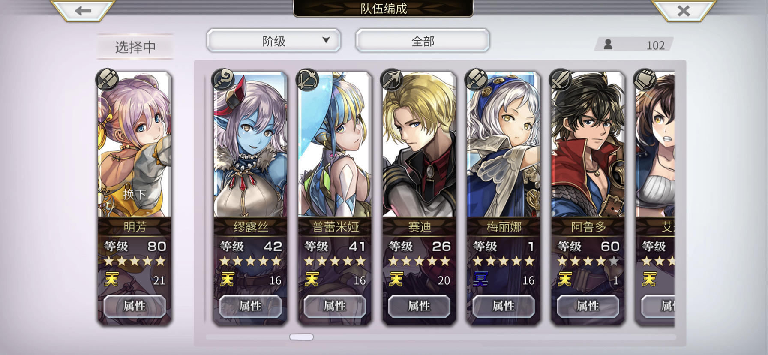768x355 pixels.
Task: Open 属性 for 梅丽娜
Action: pyautogui.click(x=503, y=306)
